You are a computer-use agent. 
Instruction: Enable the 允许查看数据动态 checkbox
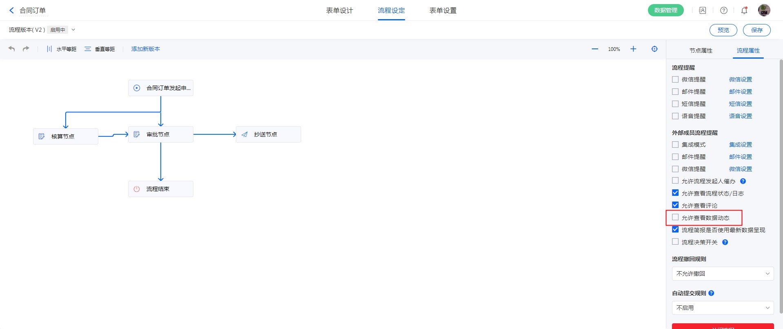point(675,217)
